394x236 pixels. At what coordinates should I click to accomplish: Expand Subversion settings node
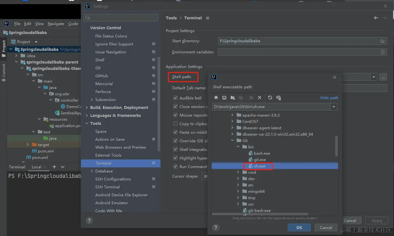(x=92, y=99)
